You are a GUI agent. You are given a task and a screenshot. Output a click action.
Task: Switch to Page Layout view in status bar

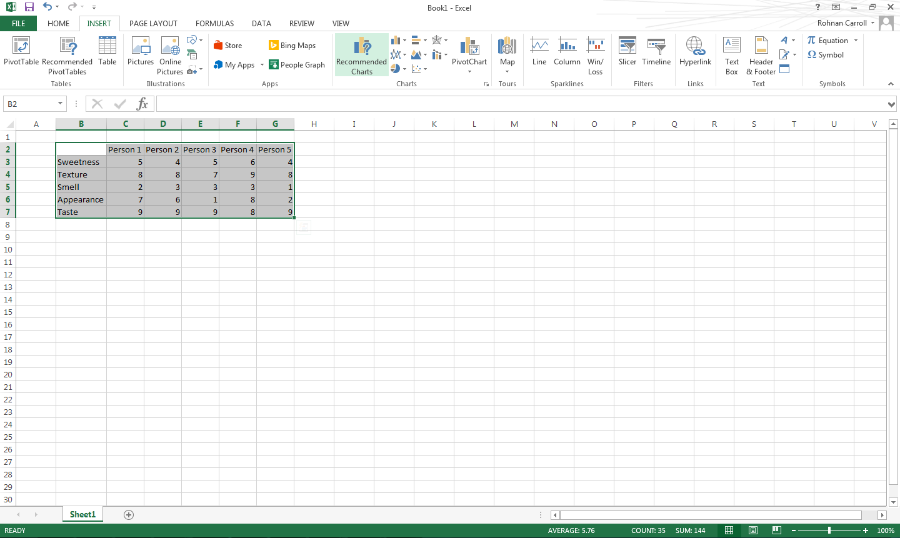[x=753, y=531]
